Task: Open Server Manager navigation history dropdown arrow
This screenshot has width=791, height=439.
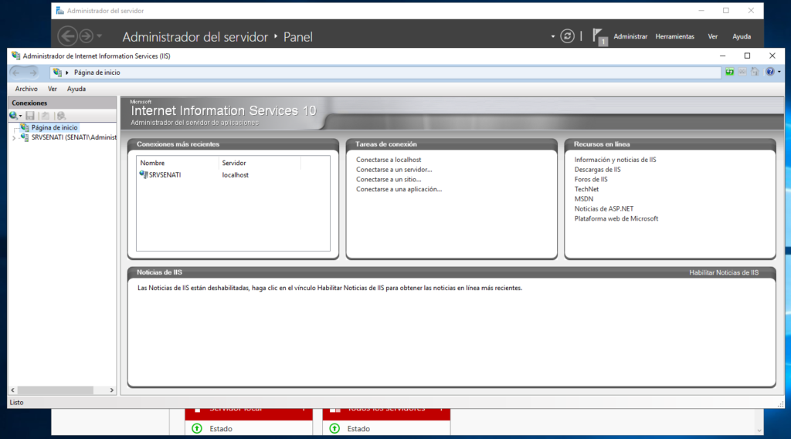Action: coord(100,36)
